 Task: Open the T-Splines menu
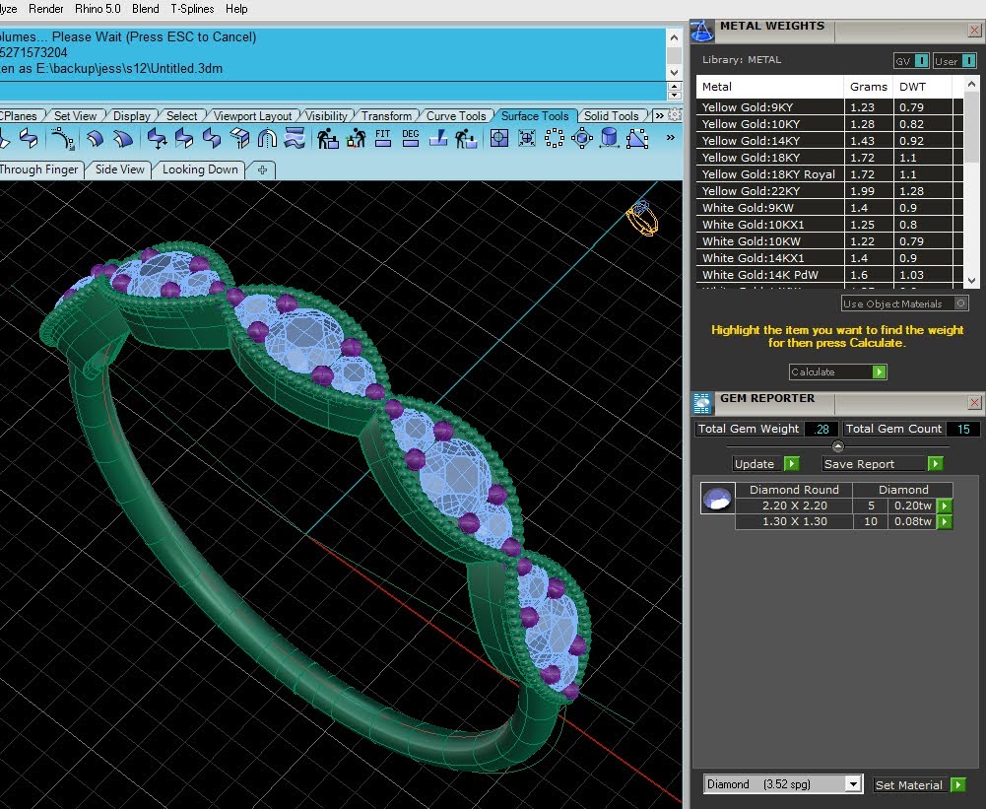point(192,9)
